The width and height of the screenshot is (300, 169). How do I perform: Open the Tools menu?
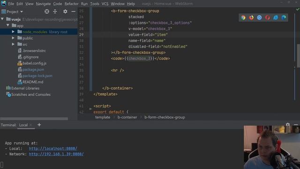[95, 4]
